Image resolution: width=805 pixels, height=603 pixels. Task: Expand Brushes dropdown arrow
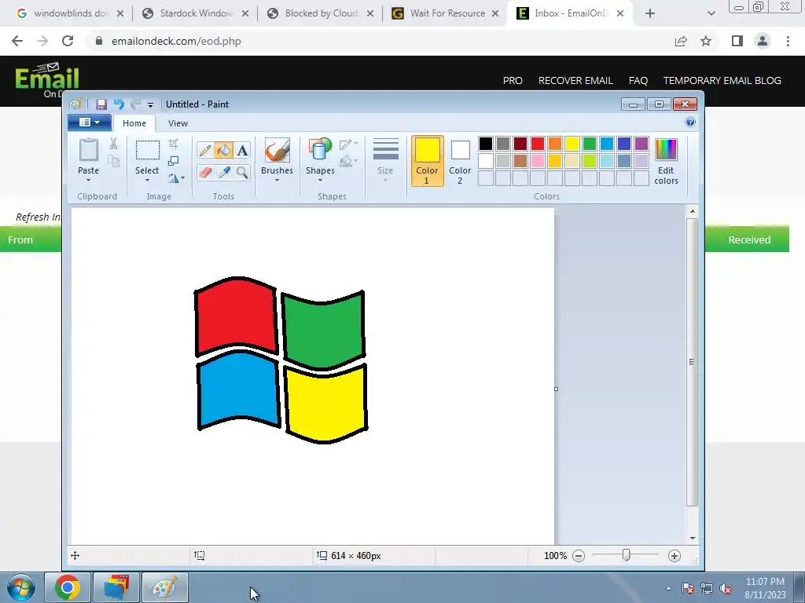[x=278, y=180]
